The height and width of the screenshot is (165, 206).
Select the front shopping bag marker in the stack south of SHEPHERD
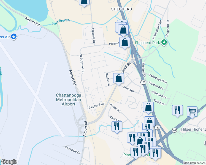[123, 30]
